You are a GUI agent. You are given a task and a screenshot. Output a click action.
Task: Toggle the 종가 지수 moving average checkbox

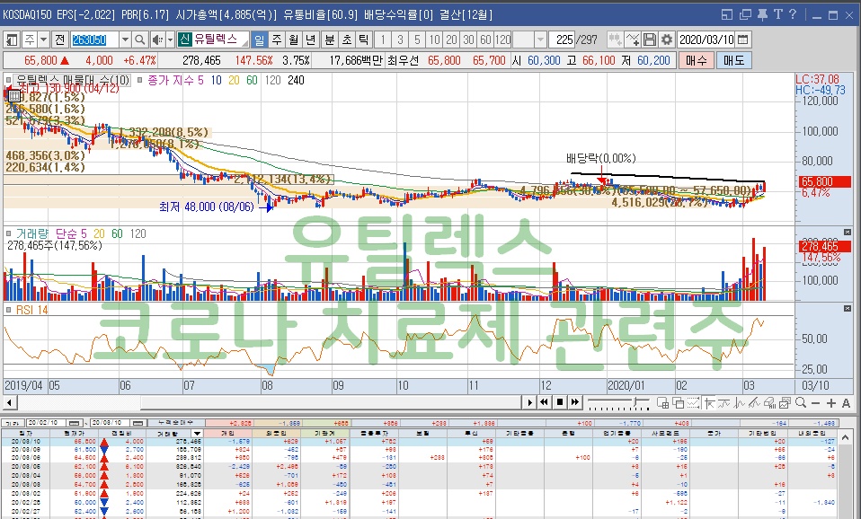[139, 80]
